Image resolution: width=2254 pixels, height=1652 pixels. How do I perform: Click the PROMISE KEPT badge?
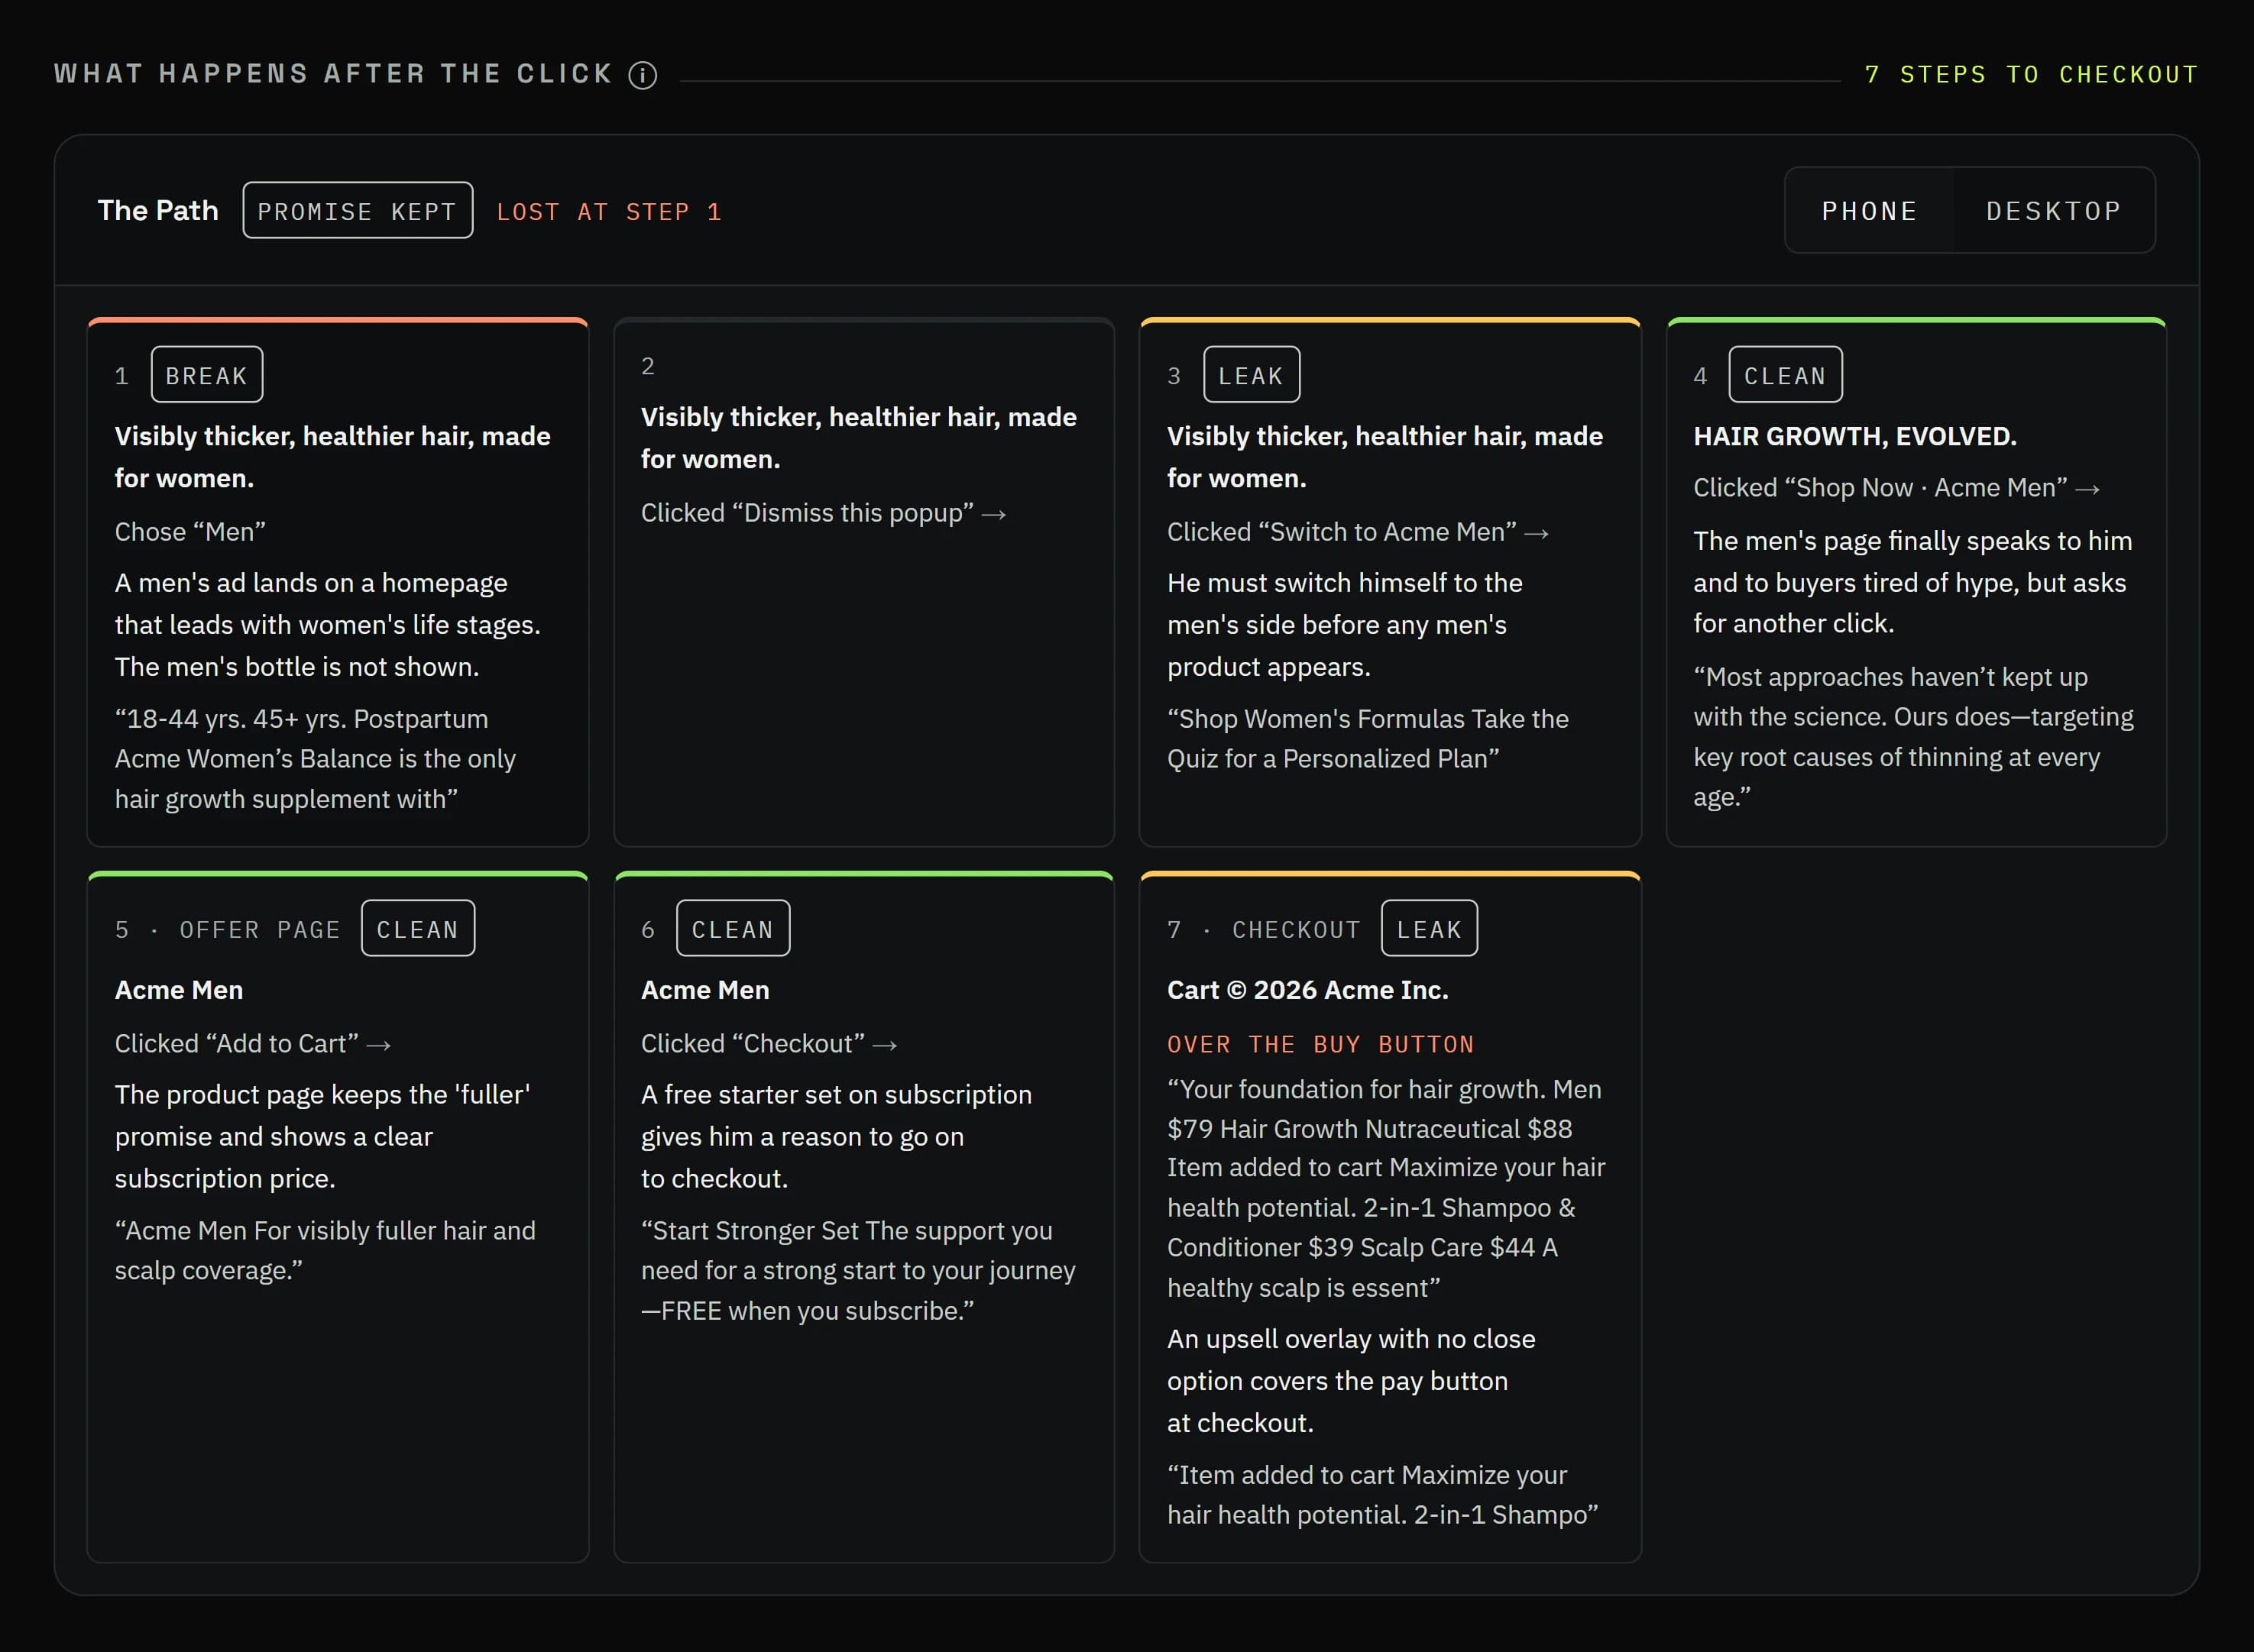(357, 211)
